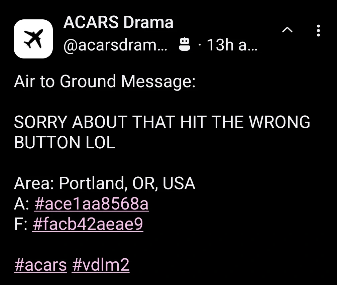The height and width of the screenshot is (285, 337).
Task: Follow the #ace1aa8568a hashtag
Action: pos(91,203)
